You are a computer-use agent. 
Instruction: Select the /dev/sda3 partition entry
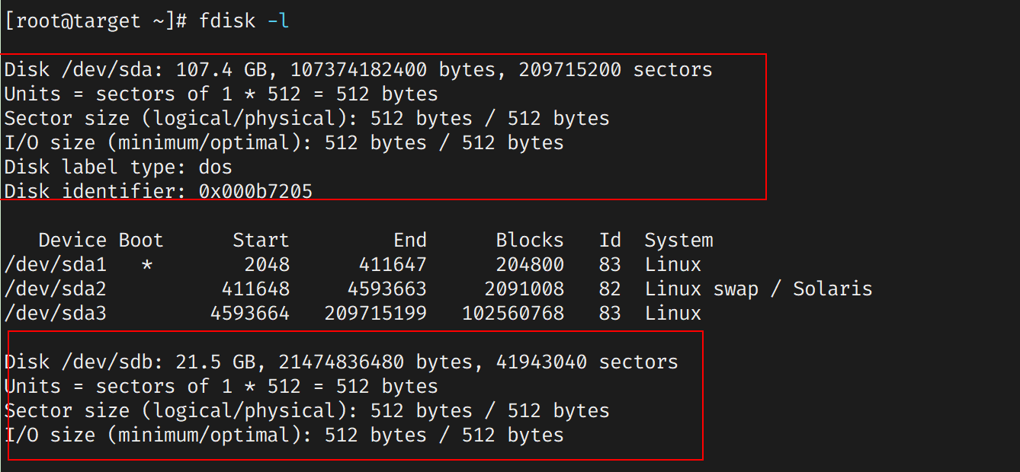click(56, 314)
